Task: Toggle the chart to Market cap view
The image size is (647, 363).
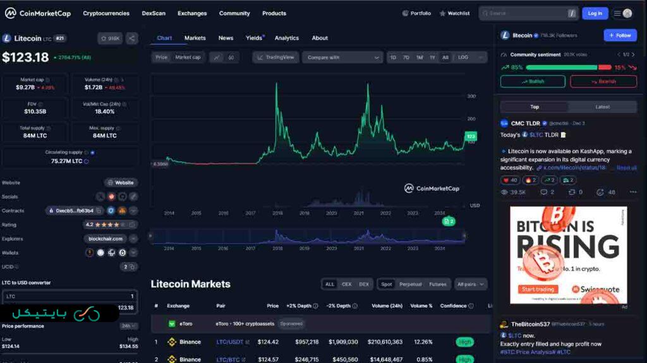Action: pos(188,57)
